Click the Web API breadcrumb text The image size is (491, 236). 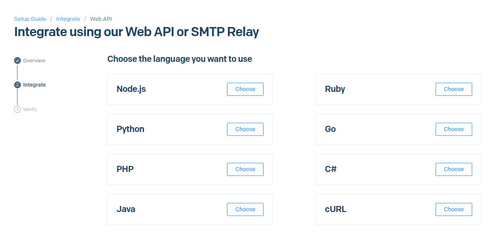pyautogui.click(x=101, y=19)
